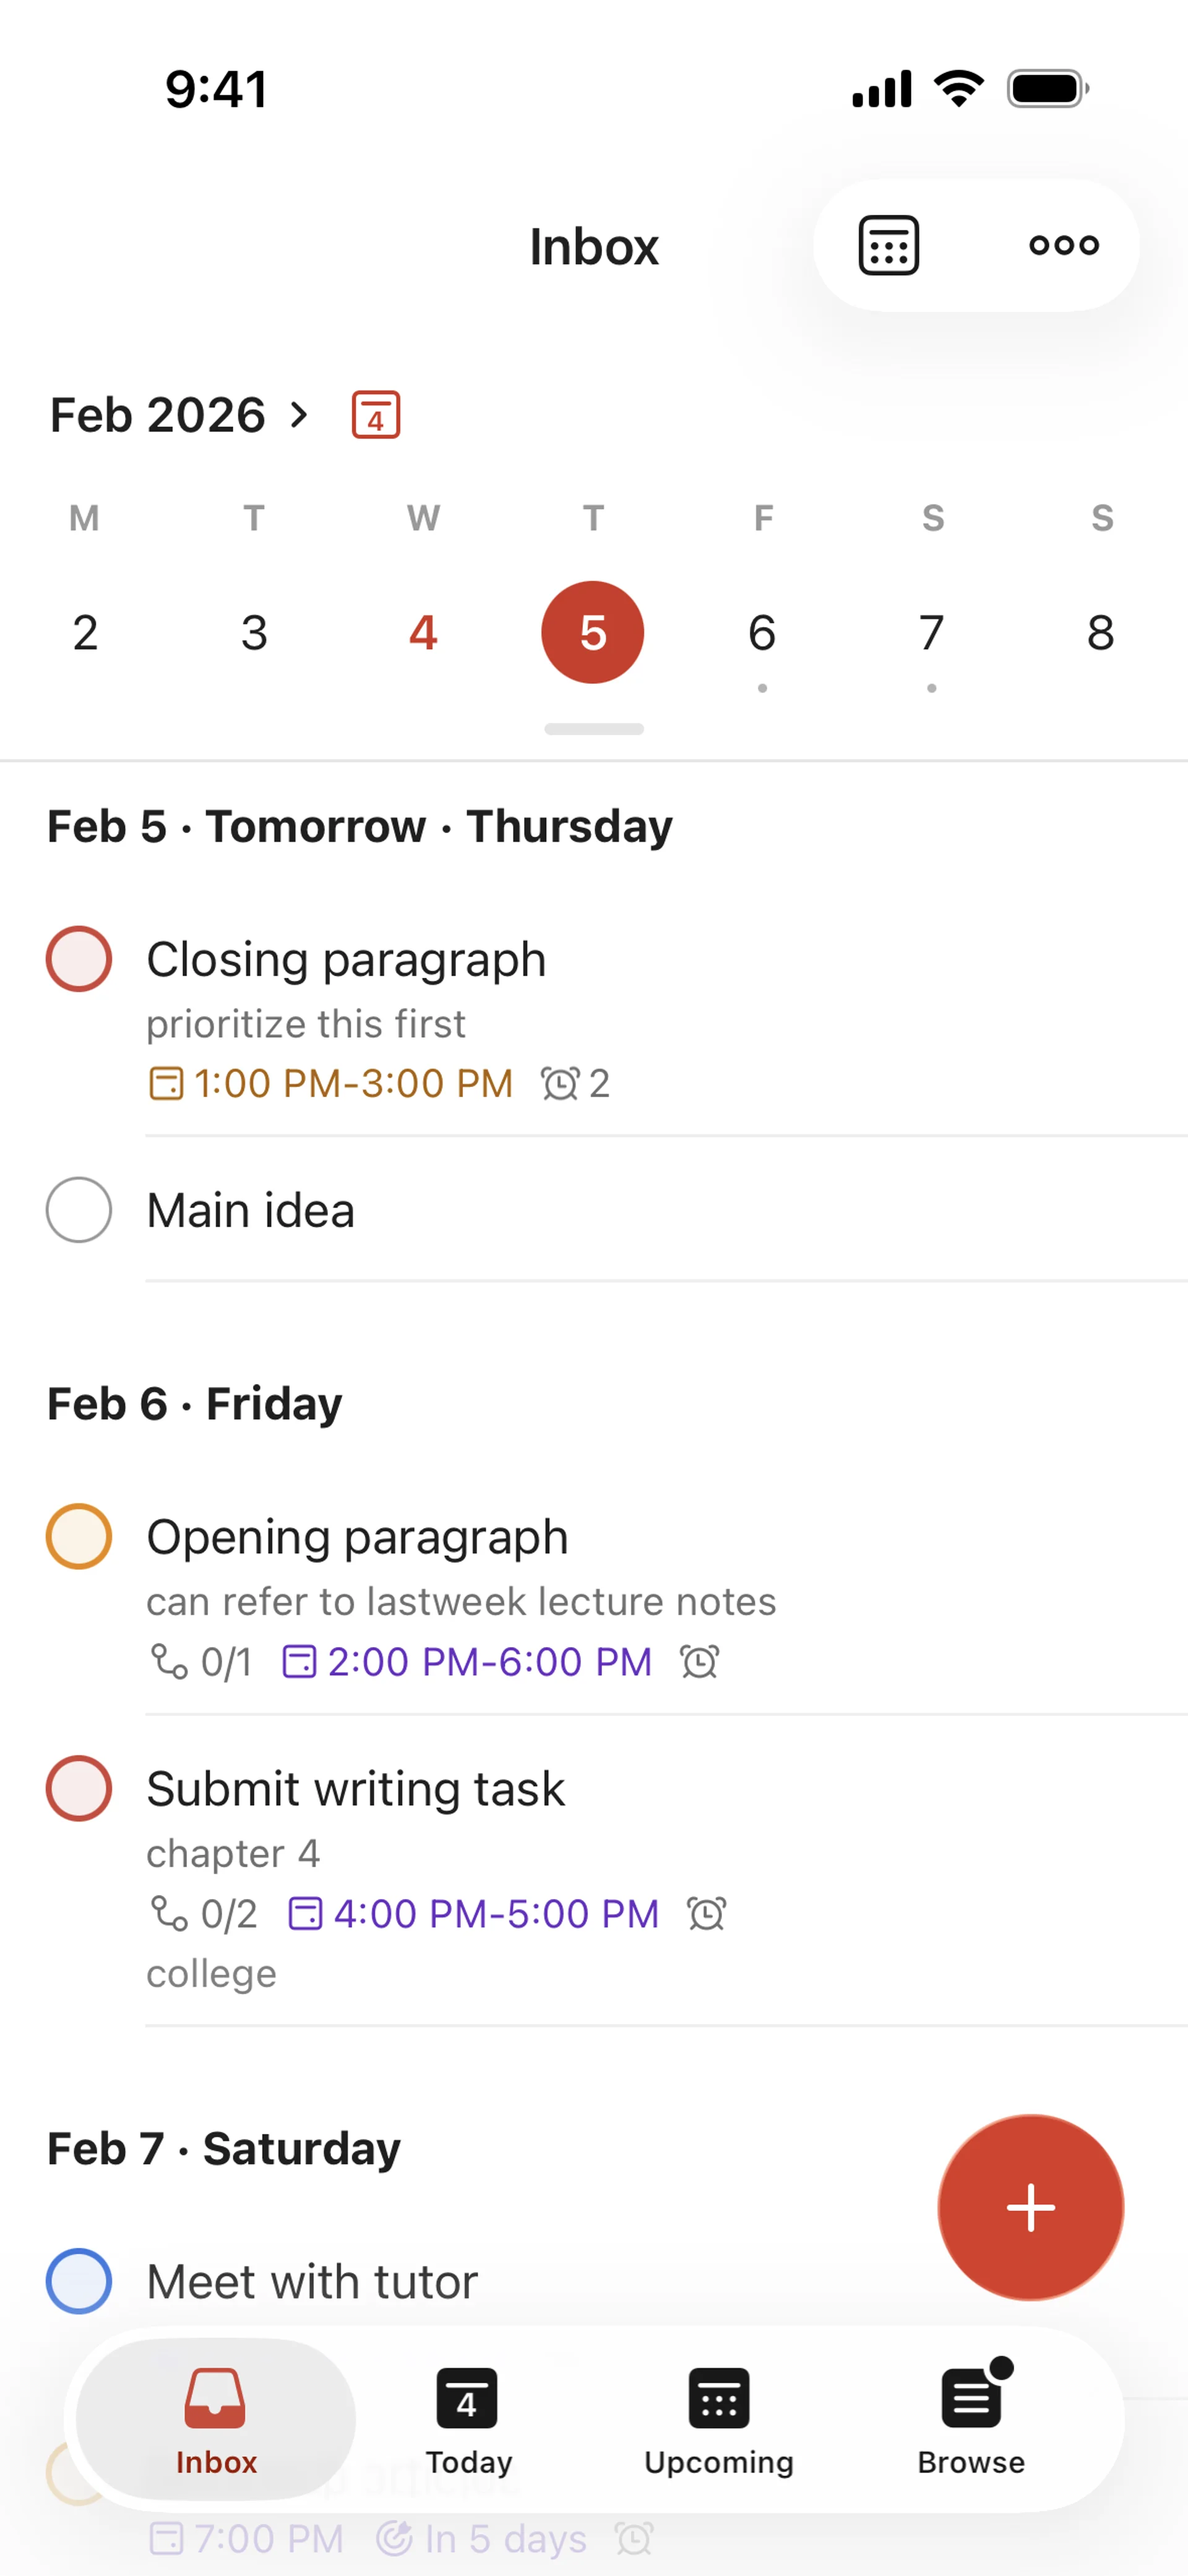
Task: Select Saturday the 7th in week strip
Action: click(931, 633)
